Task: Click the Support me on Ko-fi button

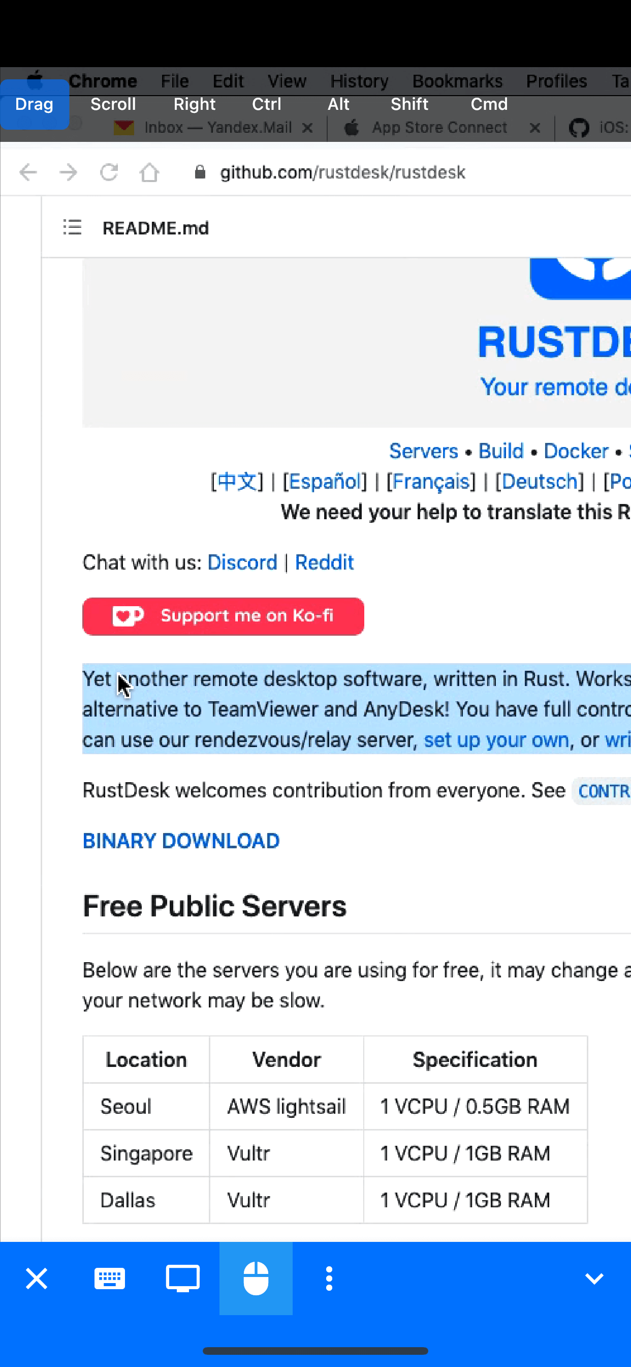Action: (223, 616)
